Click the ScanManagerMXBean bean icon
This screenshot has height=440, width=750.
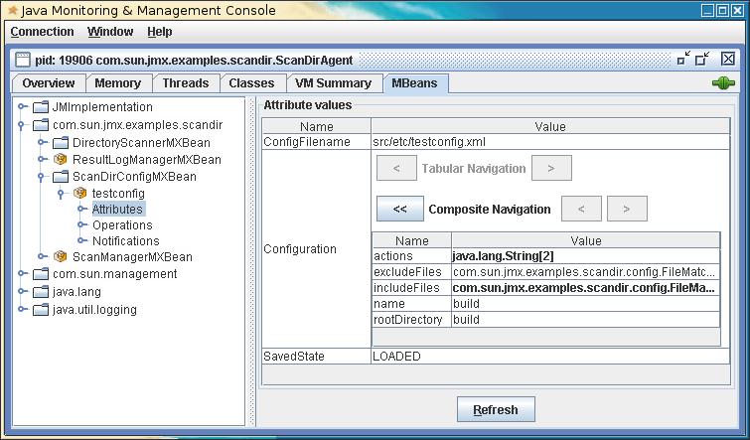point(60,256)
